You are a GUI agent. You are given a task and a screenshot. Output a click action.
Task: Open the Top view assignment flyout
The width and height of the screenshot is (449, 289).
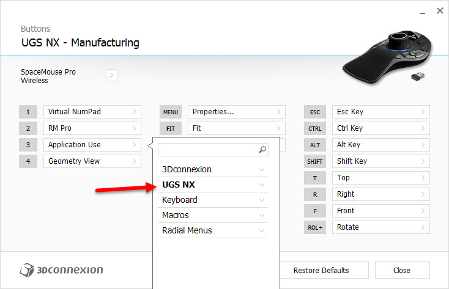tap(381, 178)
